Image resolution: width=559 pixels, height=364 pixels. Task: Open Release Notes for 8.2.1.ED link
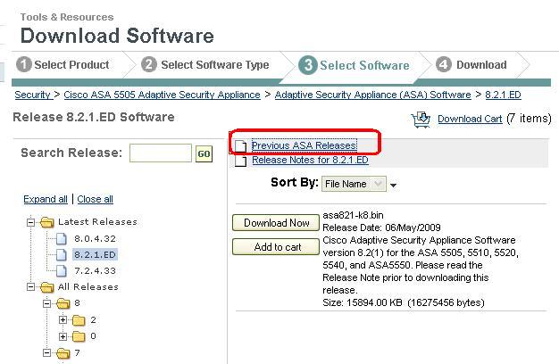tap(310, 160)
